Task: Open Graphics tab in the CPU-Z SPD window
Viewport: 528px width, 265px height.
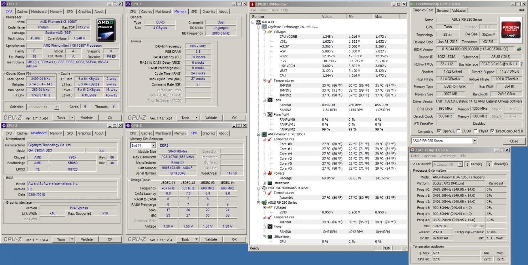Action: point(209,133)
